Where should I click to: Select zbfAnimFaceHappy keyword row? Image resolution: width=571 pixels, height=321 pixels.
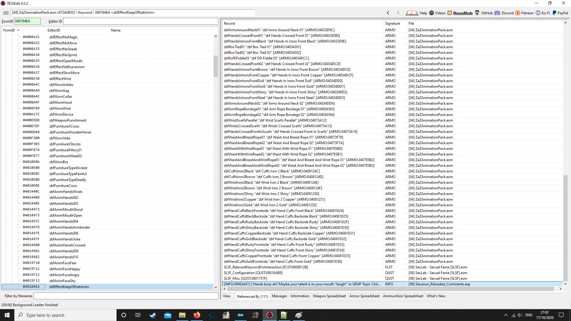point(107,269)
